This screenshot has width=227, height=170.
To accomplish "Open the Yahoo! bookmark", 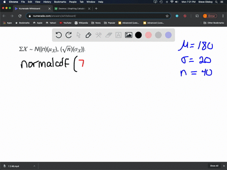I will (x=51, y=23).
